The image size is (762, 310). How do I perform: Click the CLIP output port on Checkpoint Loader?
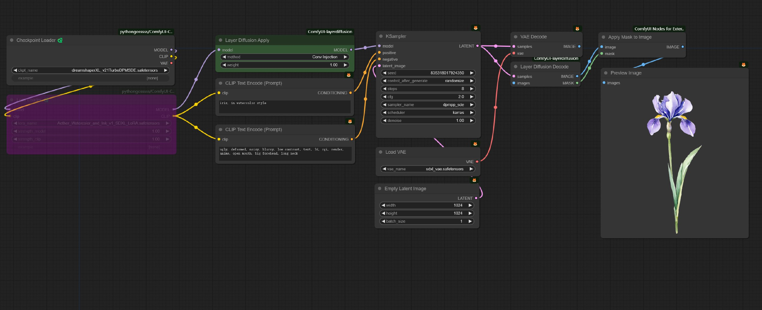coord(171,56)
